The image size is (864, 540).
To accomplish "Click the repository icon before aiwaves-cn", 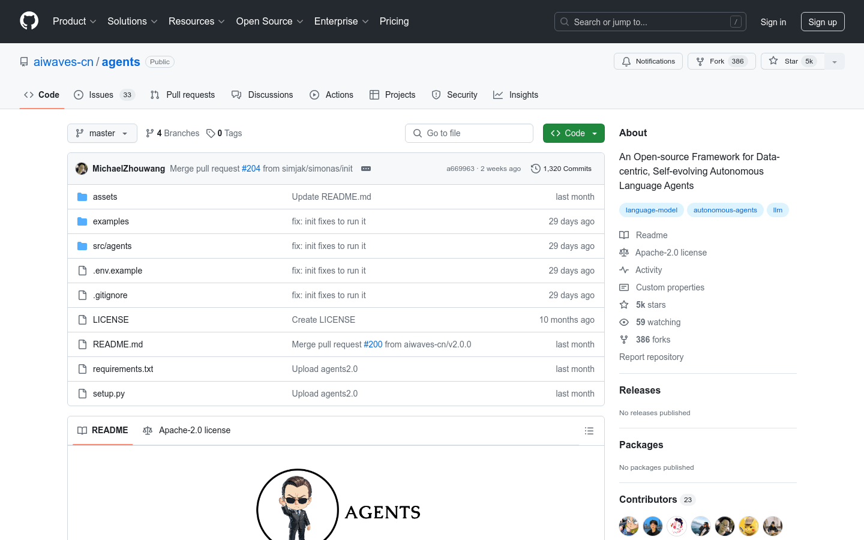I will point(24,62).
